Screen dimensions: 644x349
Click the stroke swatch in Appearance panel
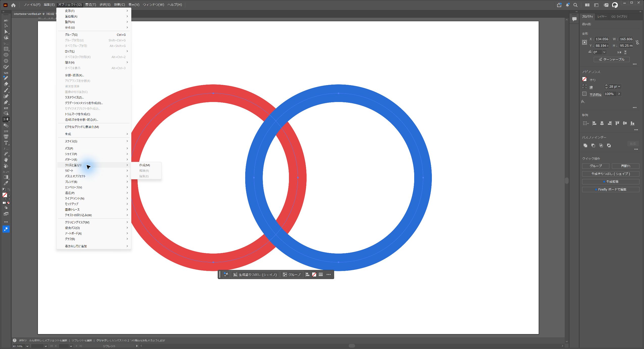point(584,87)
